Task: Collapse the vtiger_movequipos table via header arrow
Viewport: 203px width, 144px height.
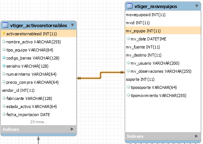Action: click(x=197, y=6)
